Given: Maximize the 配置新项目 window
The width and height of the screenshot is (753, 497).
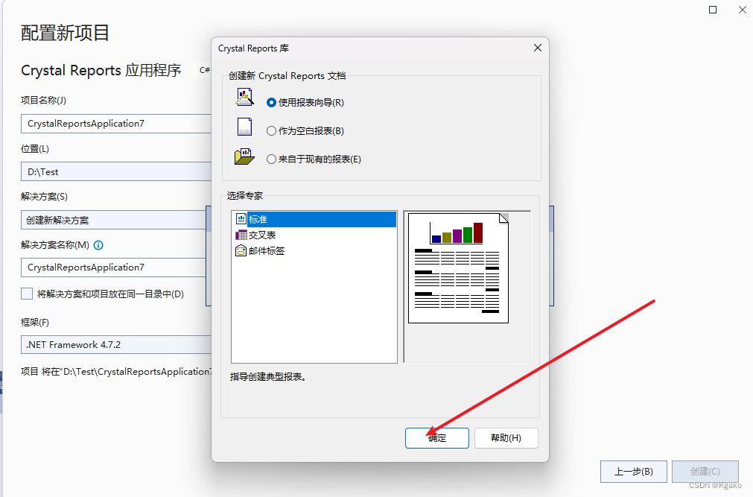Looking at the screenshot, I should pyautogui.click(x=713, y=10).
